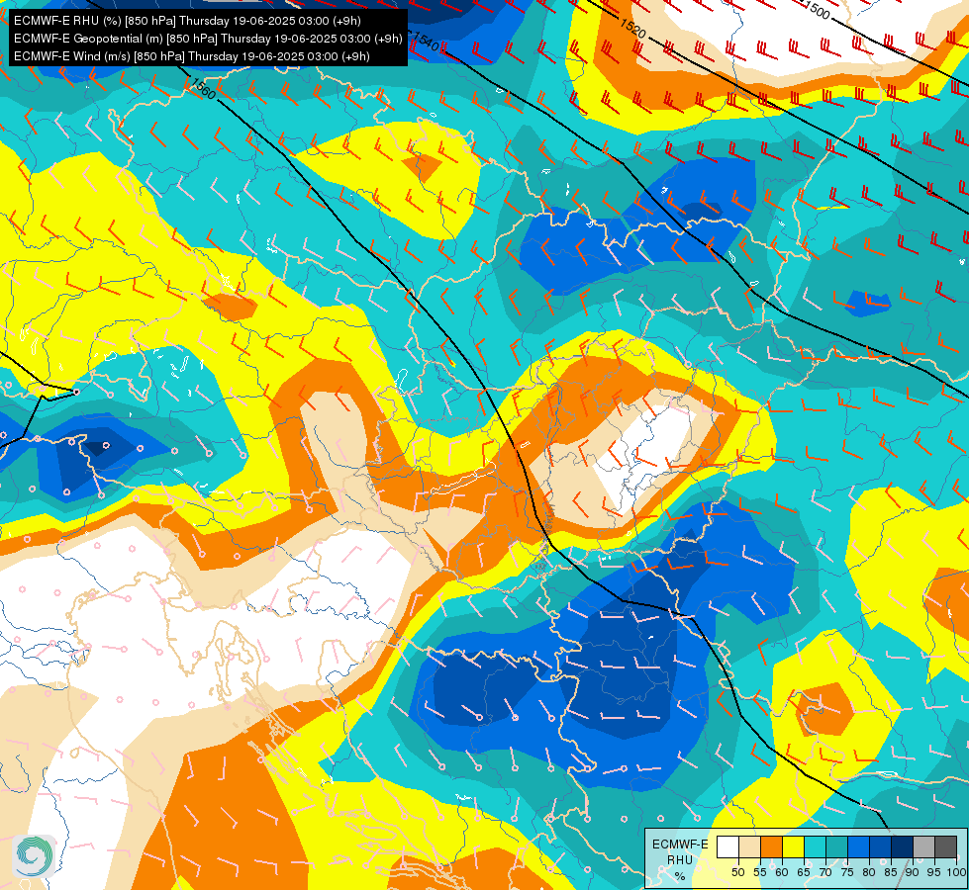Viewport: 969px width, 890px height.
Task: Click the navy 85-90 legend swatch
Action: pyautogui.click(x=903, y=846)
